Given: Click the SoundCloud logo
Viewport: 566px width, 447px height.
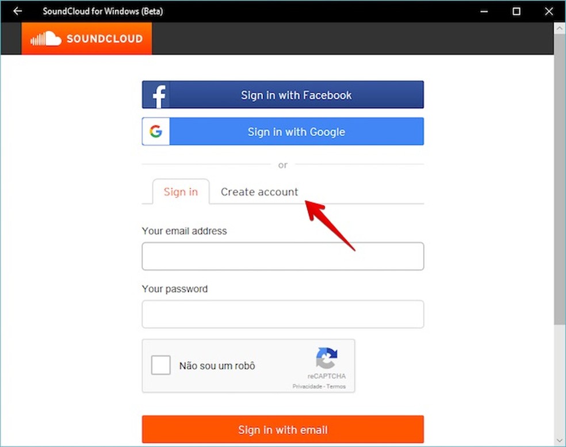Looking at the screenshot, I should coord(85,39).
